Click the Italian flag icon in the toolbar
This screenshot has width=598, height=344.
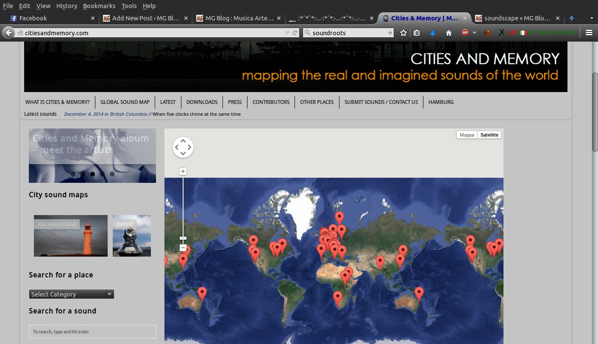[523, 33]
